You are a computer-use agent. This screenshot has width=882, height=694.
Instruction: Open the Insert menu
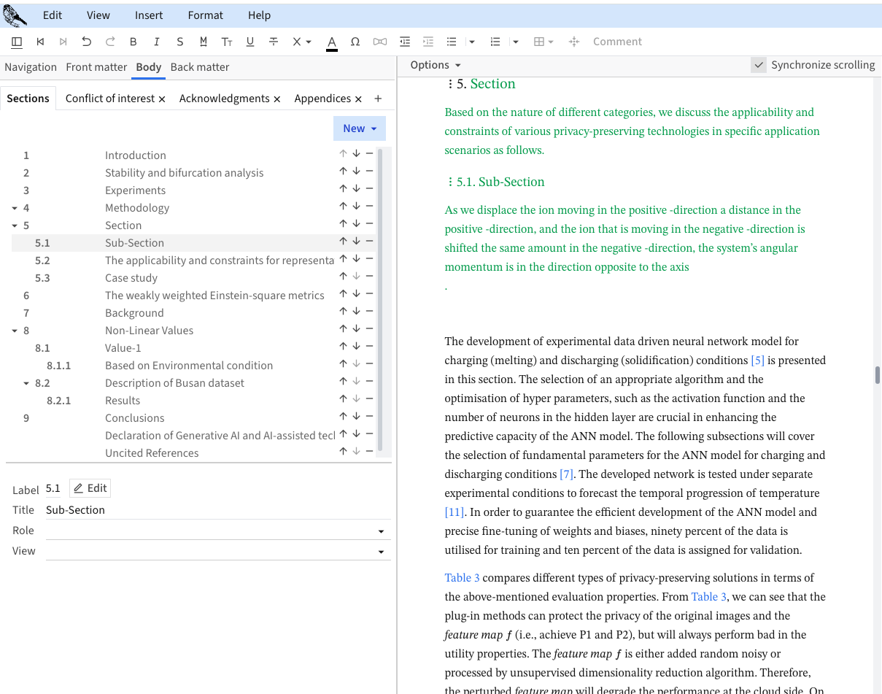149,15
